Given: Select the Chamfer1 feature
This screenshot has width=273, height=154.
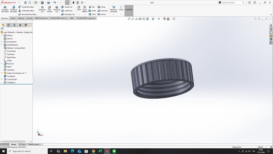Looking at the screenshot, I should (x=9, y=70).
